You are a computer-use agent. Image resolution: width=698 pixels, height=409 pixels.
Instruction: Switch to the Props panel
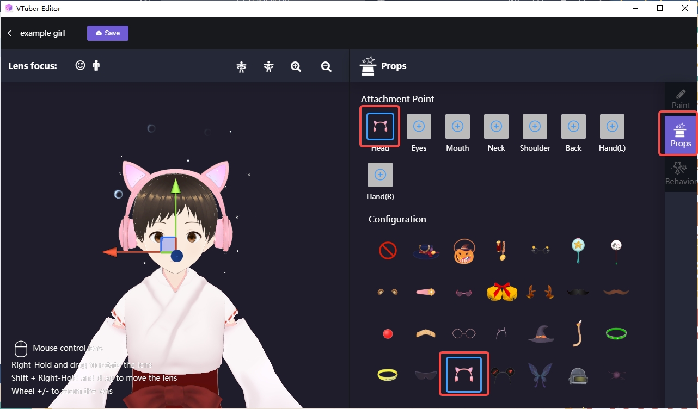point(680,134)
